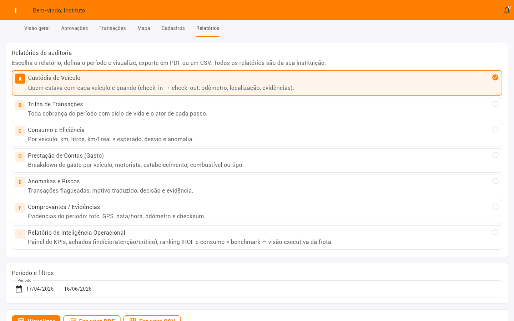
Task: Select the Comprovantes / Evidências radio button
Action: (495, 207)
